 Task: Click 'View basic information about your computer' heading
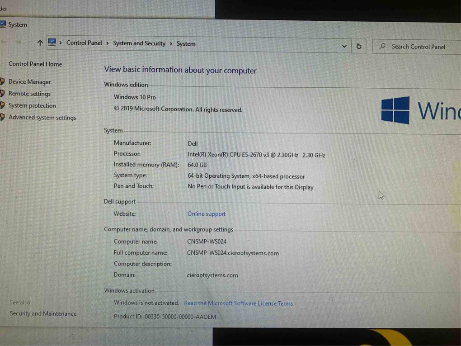click(180, 70)
